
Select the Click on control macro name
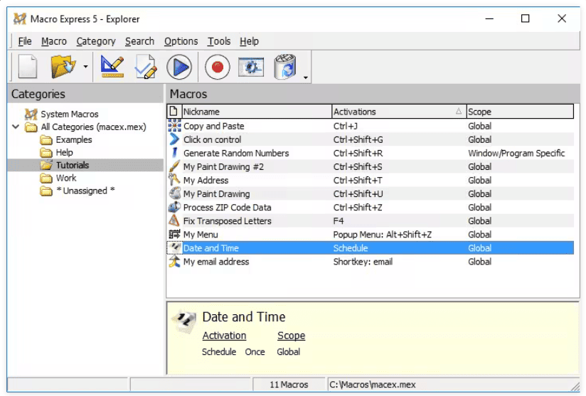pos(212,140)
